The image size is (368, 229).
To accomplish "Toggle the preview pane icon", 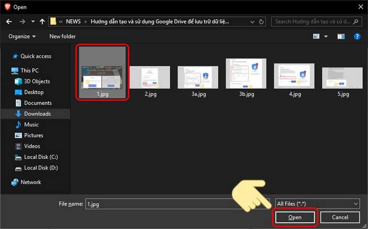I will (341, 36).
